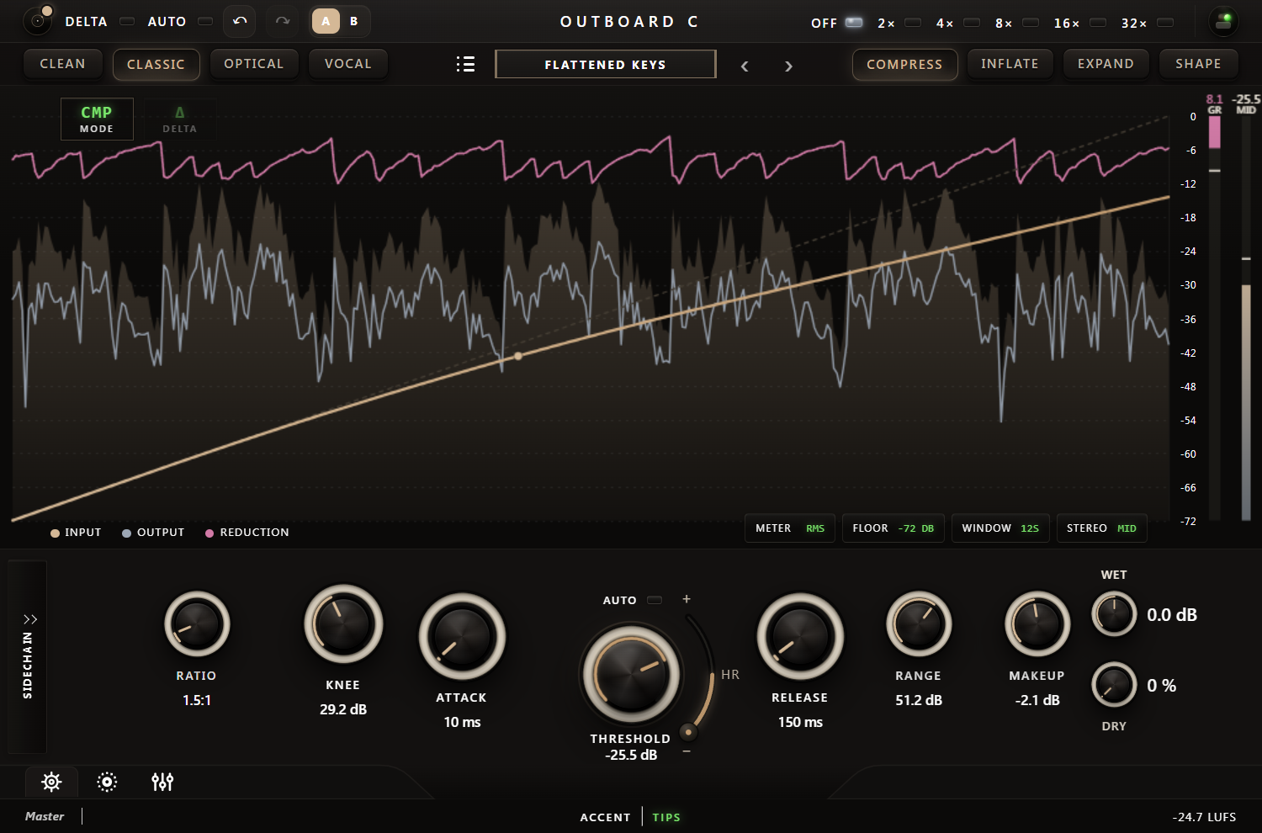Click the Attack knob
Viewport: 1262px width, 833px height.
tap(462, 637)
